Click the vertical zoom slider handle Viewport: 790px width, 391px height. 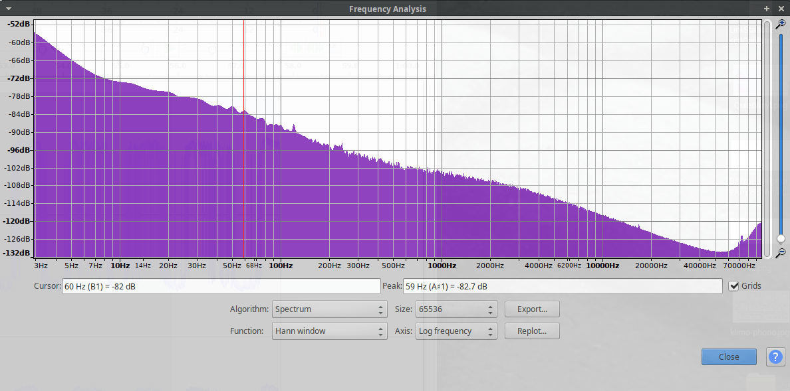(781, 238)
